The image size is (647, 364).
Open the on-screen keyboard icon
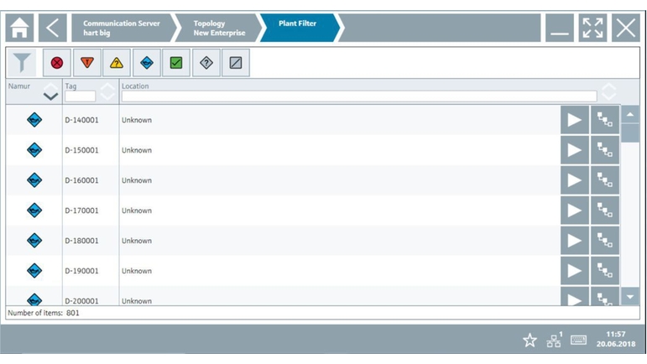point(578,340)
